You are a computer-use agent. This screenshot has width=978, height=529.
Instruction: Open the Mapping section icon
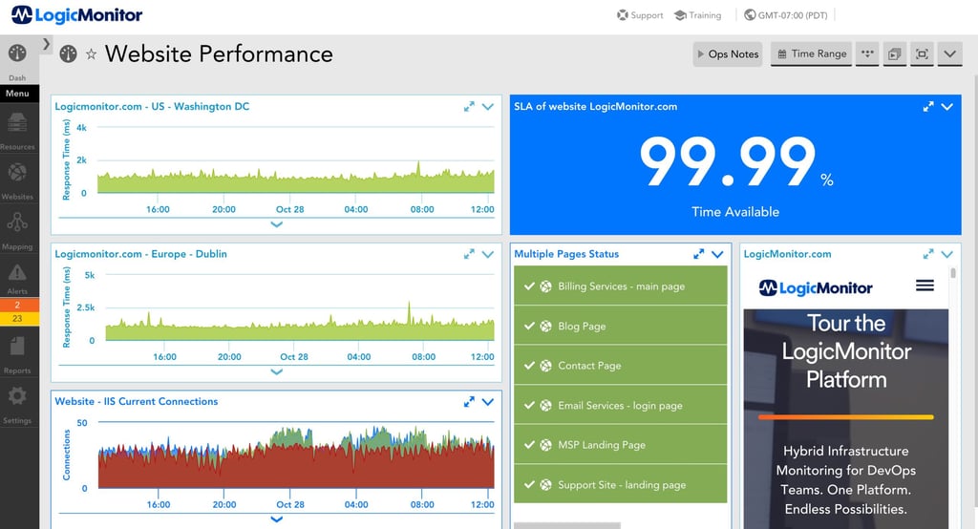click(x=17, y=223)
